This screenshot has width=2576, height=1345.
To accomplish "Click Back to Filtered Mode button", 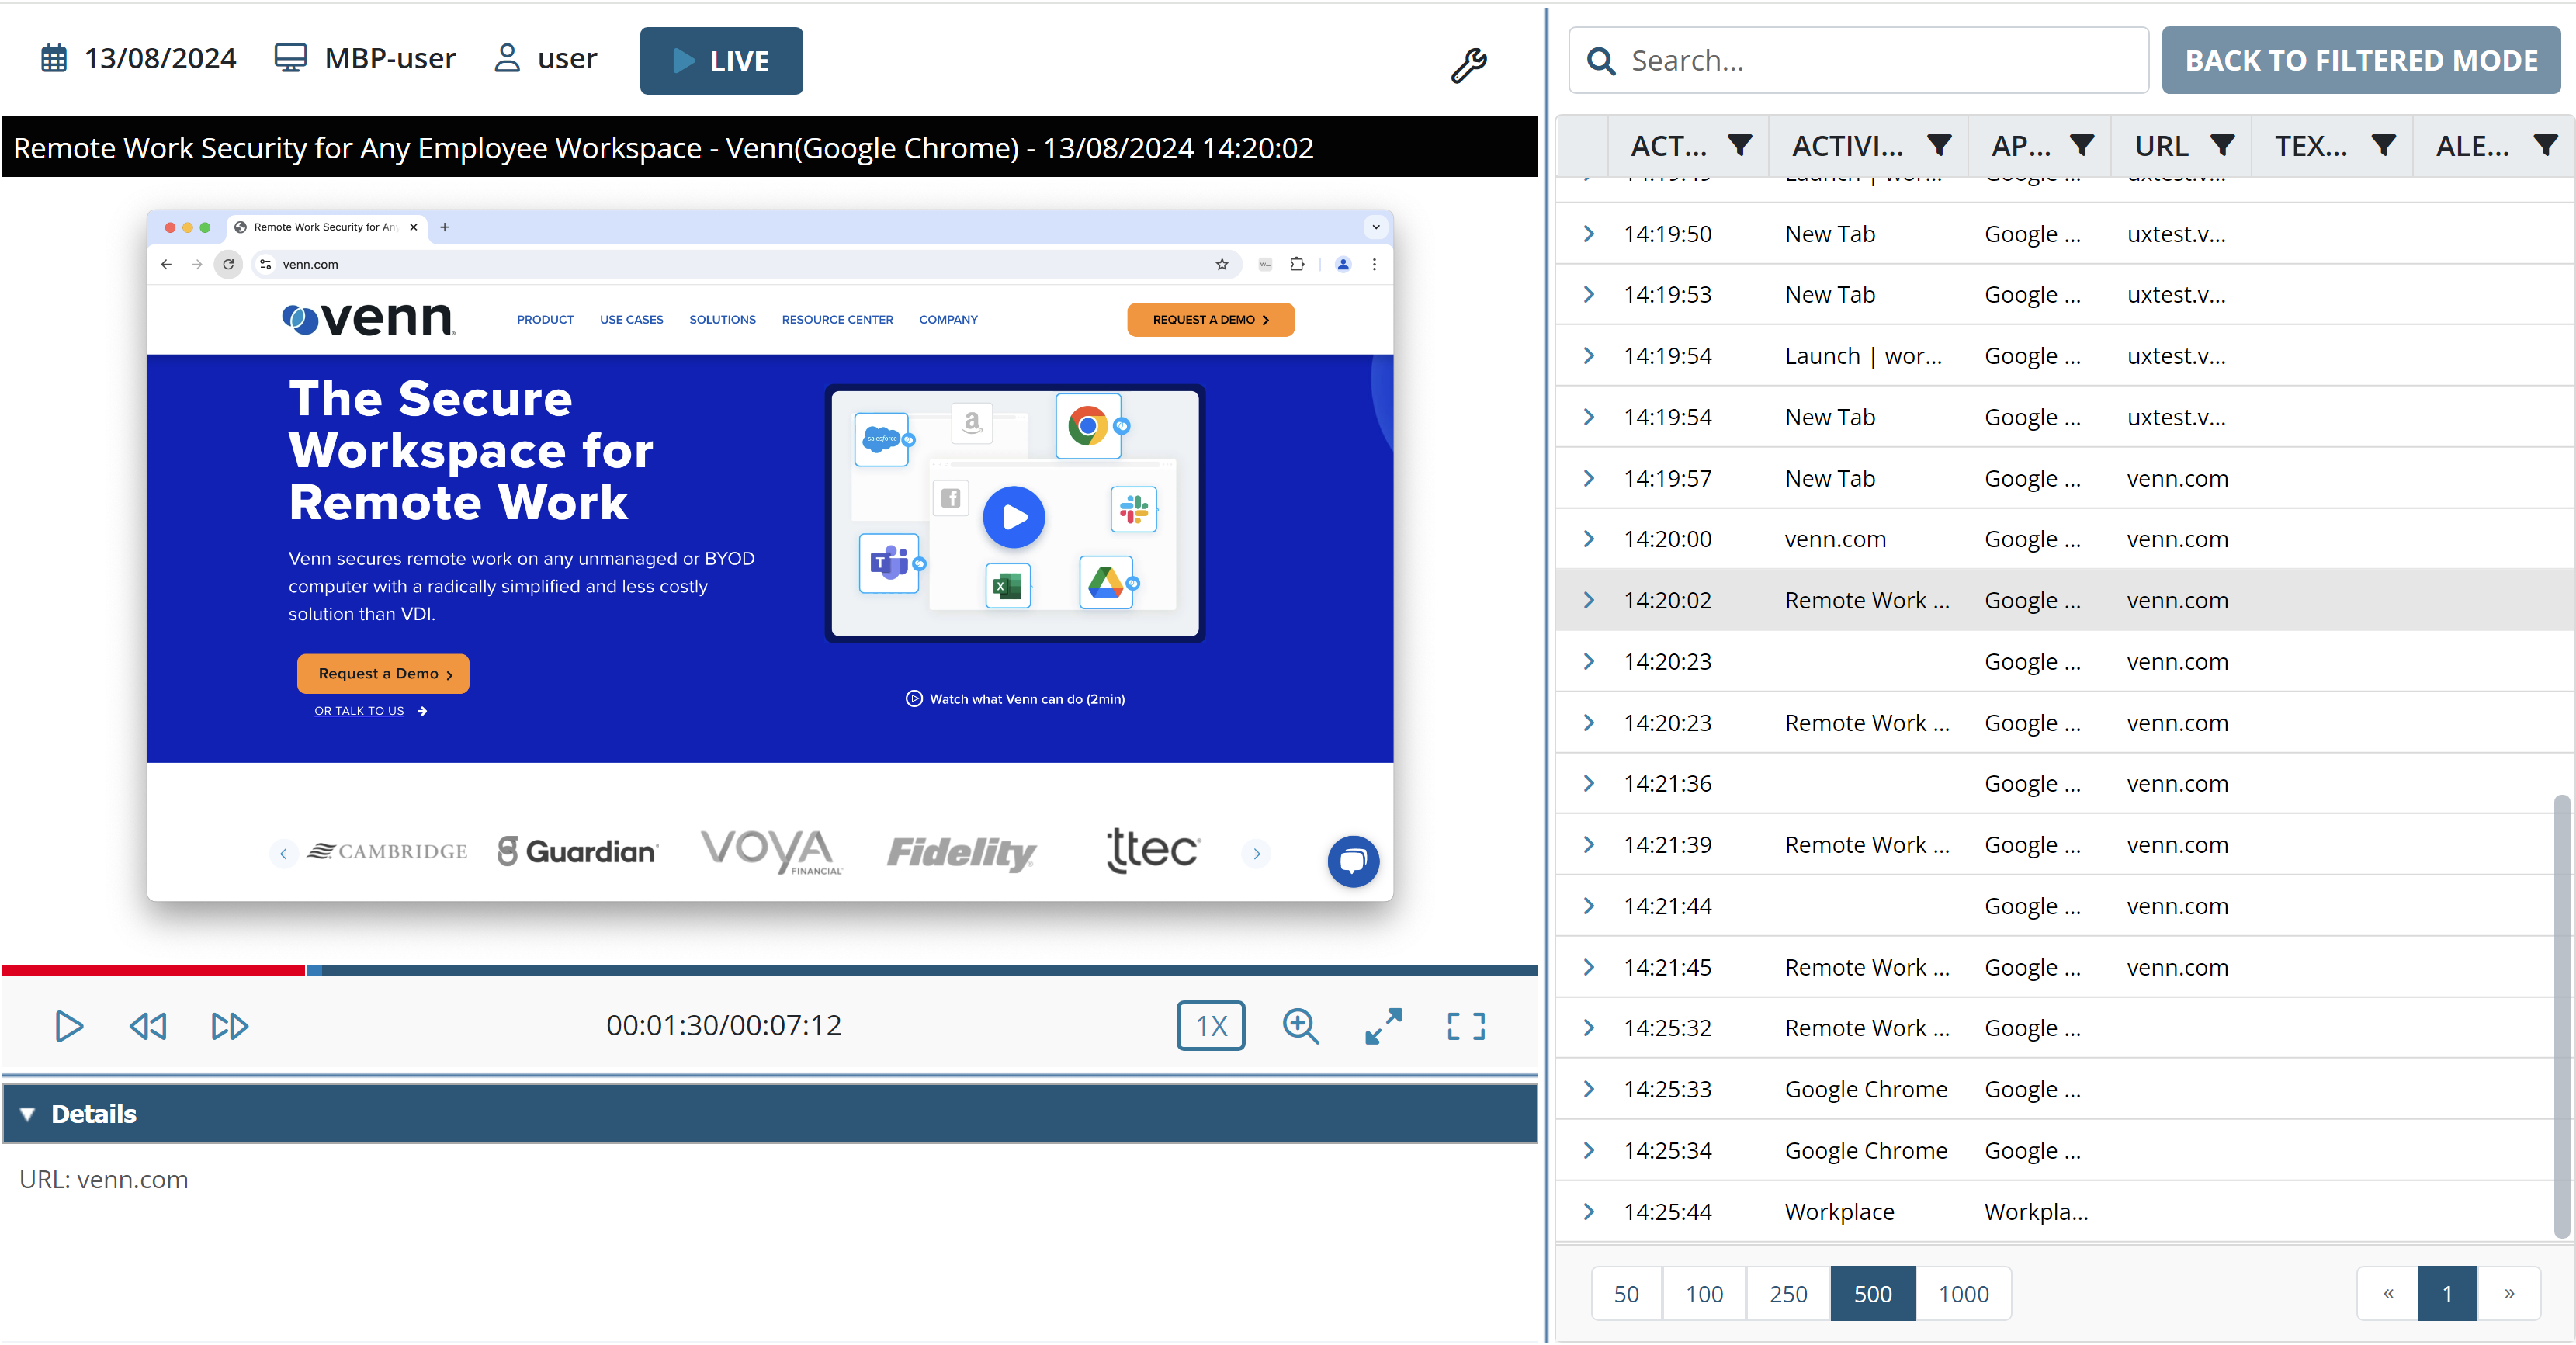I will click(2360, 61).
